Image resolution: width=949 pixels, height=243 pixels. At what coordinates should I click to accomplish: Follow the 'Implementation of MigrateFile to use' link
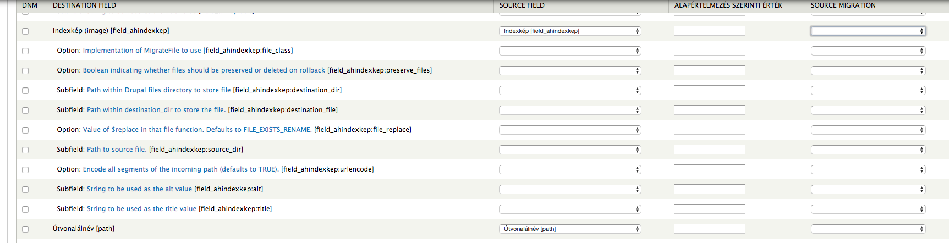(x=142, y=51)
